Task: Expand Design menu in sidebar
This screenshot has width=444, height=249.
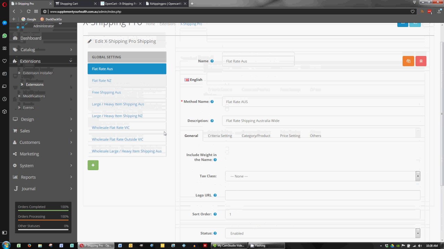Action: coord(43,119)
